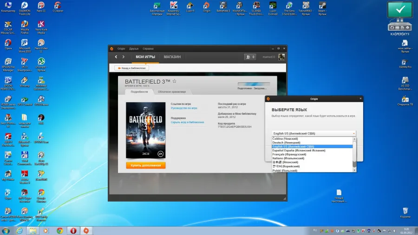
Task: Open the DAEMON Tools Lite desktop shortcut
Action: click(25, 8)
